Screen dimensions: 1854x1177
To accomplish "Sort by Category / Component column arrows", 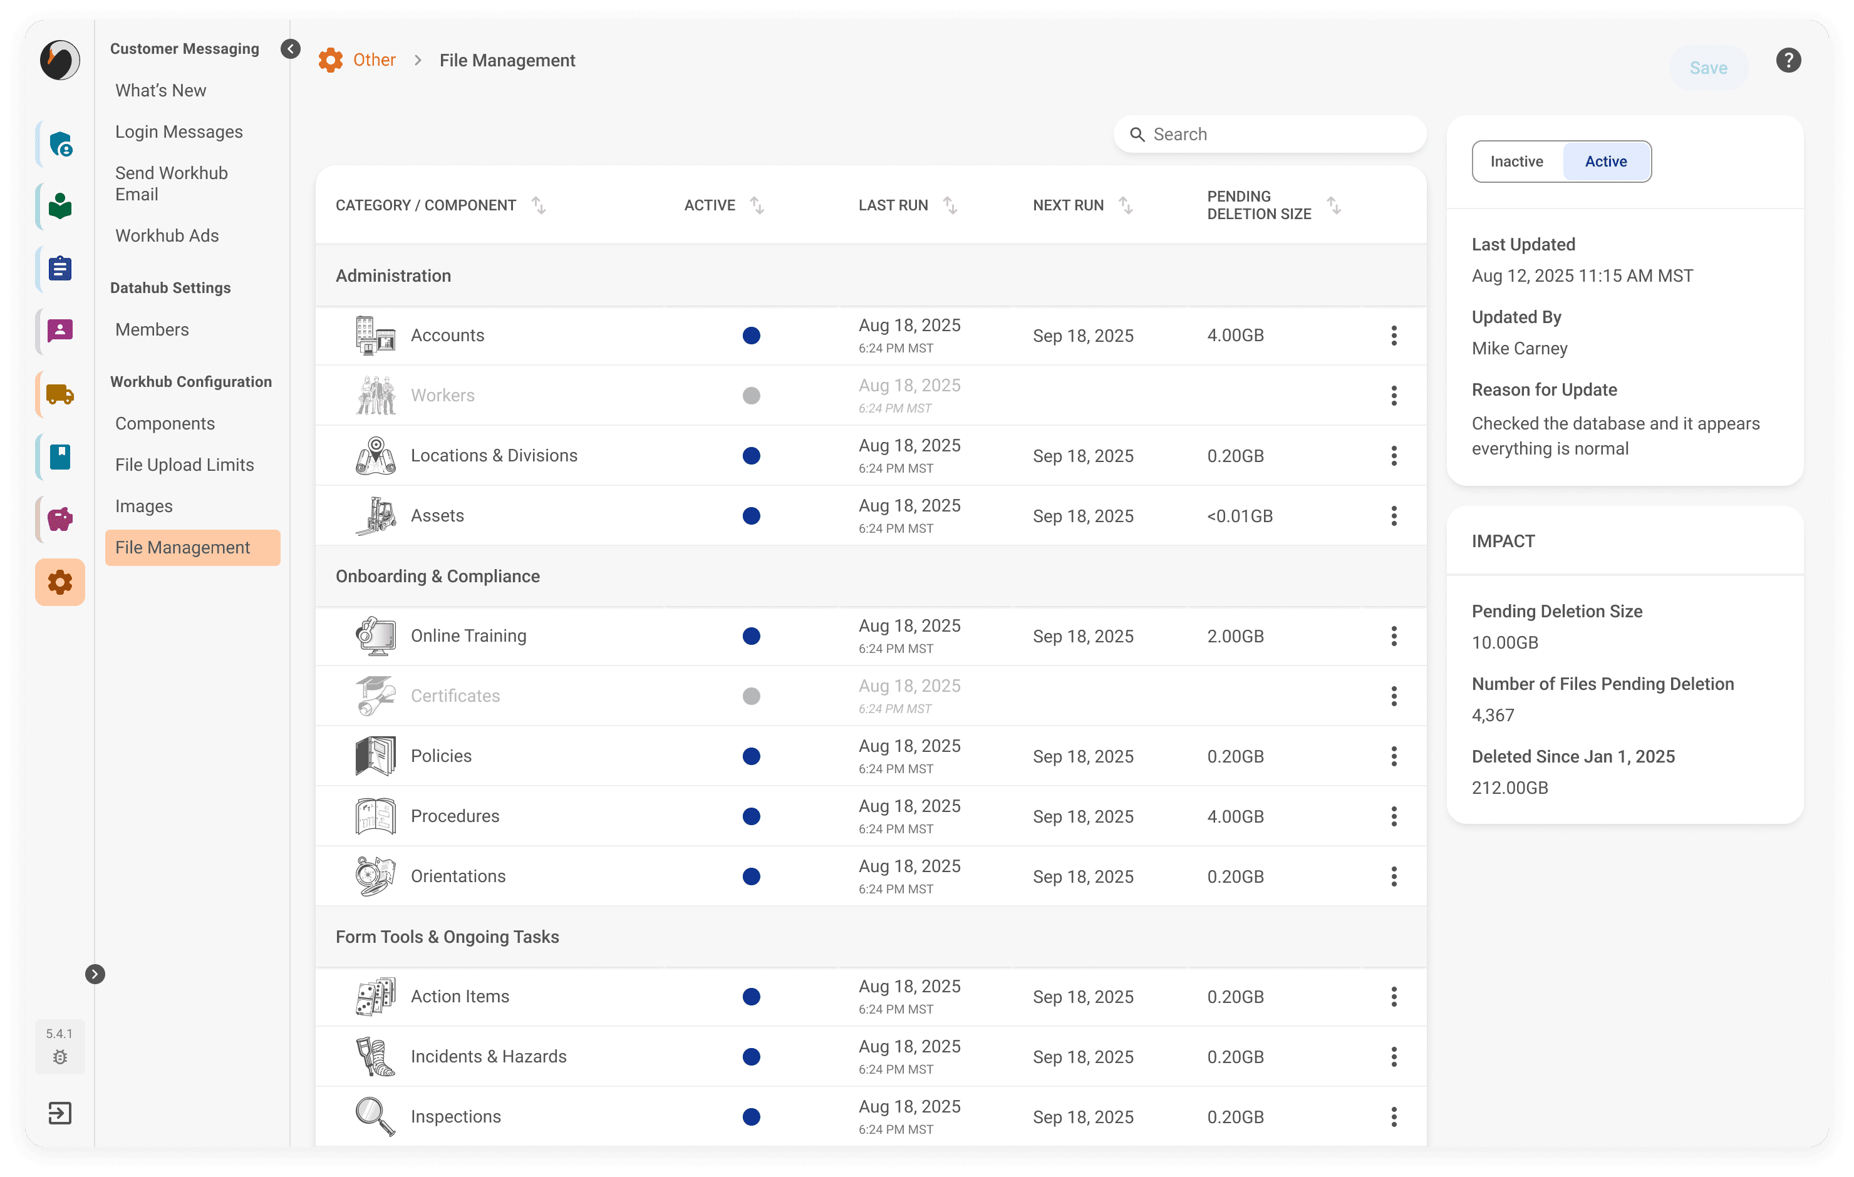I will click(x=539, y=205).
